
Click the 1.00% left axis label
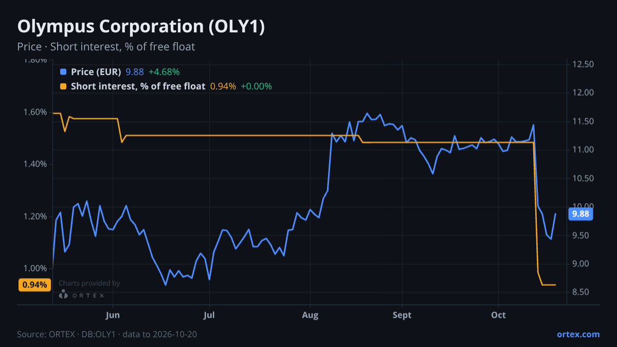[x=35, y=268]
